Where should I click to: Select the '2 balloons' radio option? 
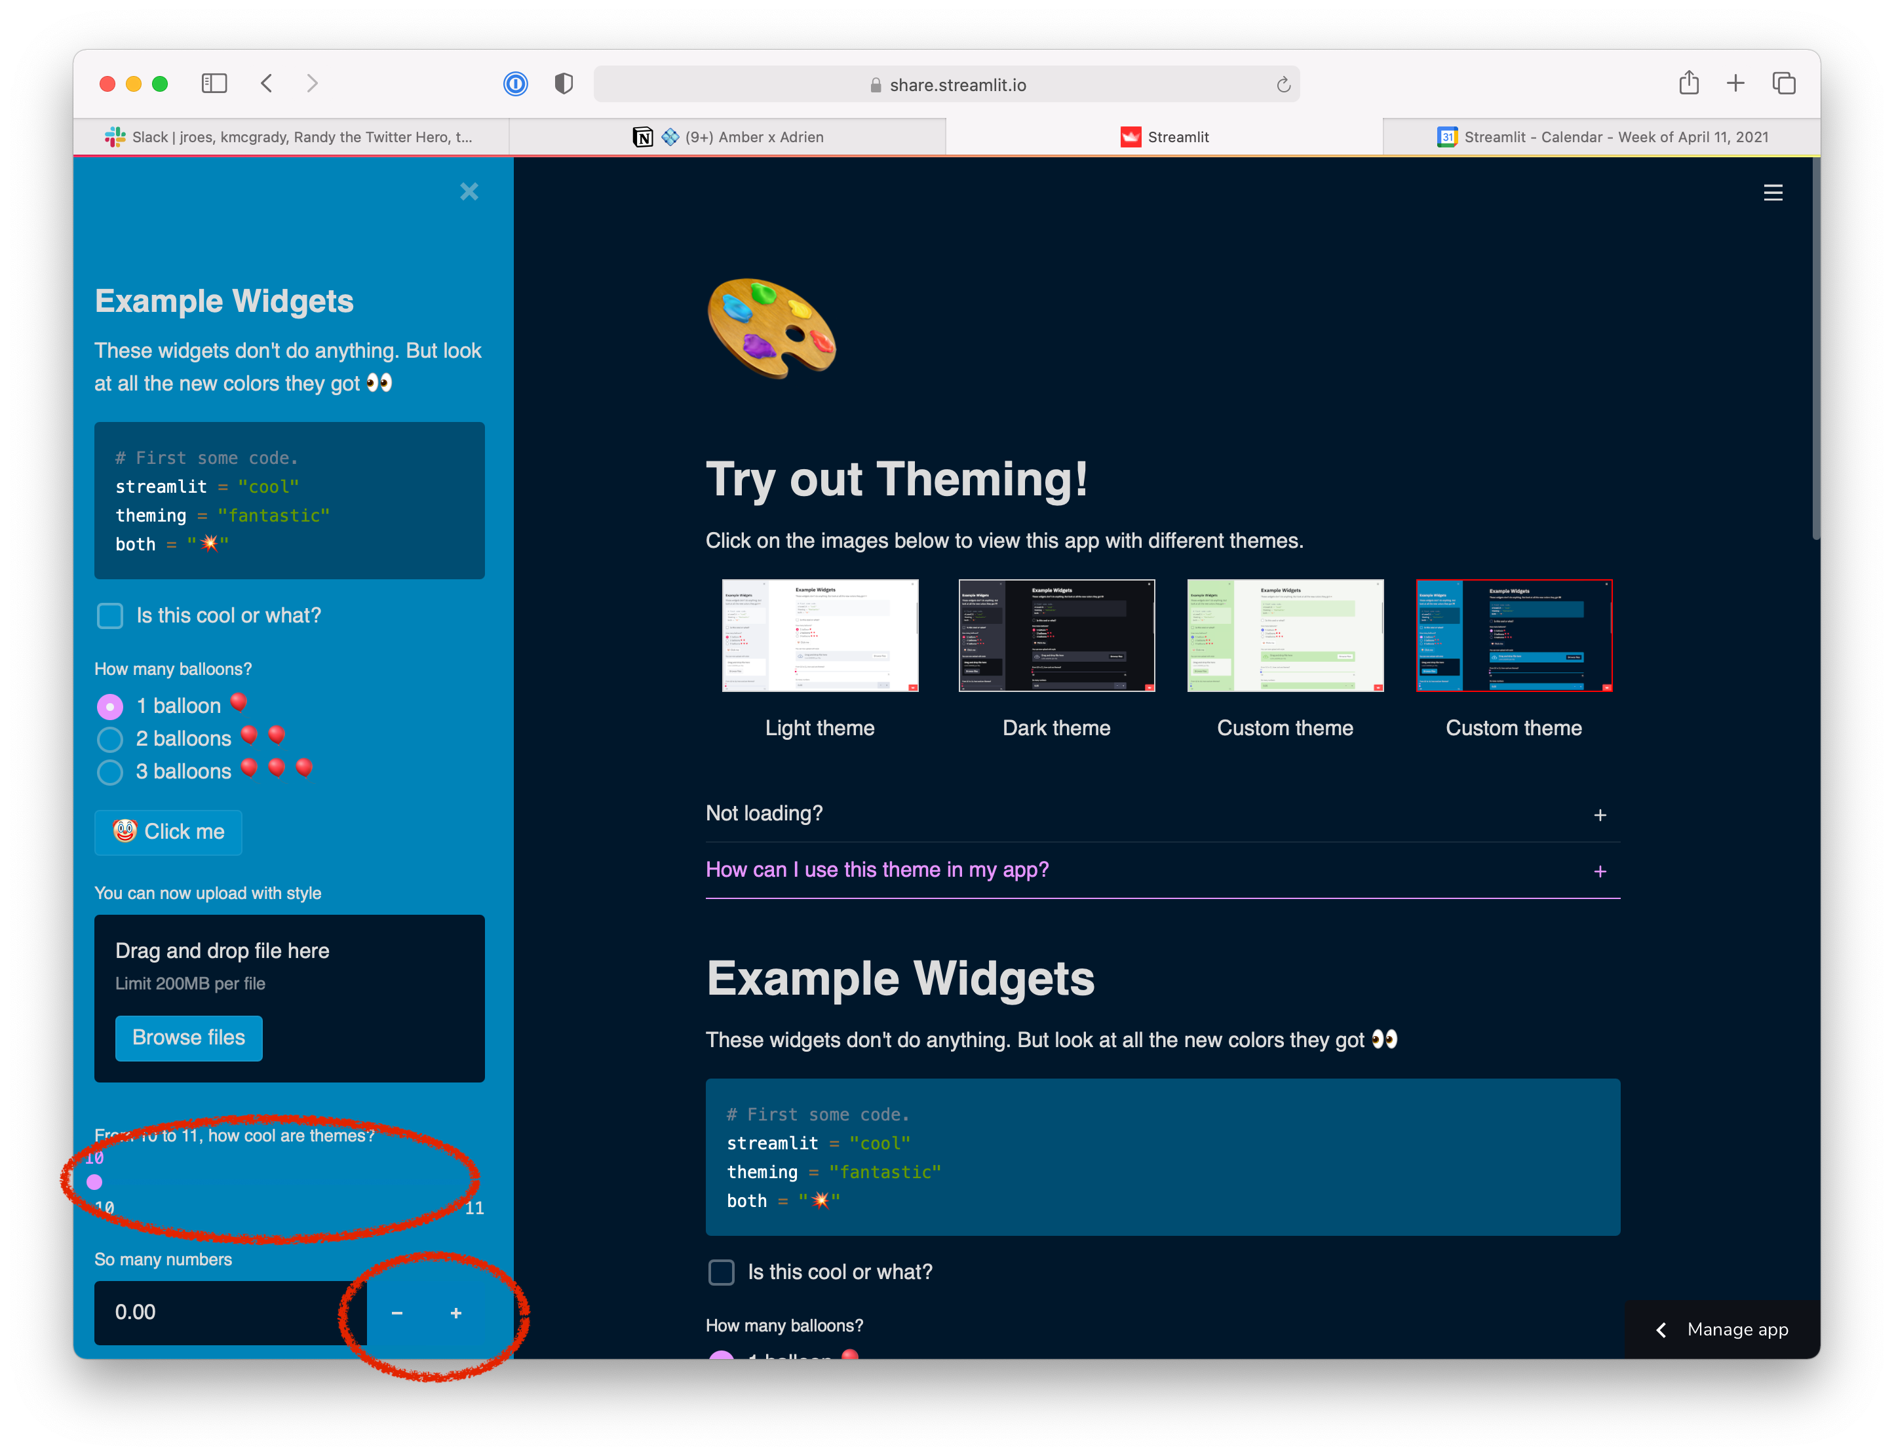[110, 739]
